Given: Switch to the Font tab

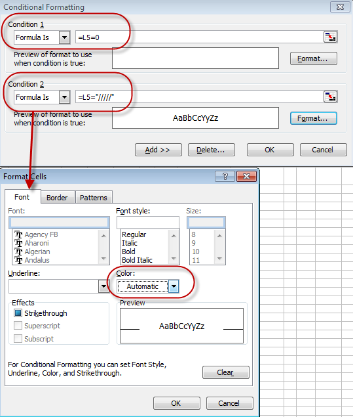Looking at the screenshot, I should (x=22, y=197).
